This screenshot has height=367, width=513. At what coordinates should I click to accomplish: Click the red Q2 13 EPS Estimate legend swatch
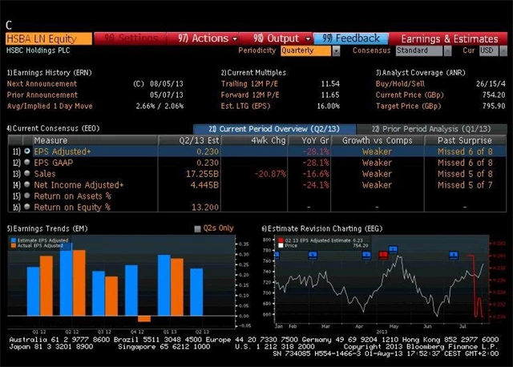click(281, 240)
